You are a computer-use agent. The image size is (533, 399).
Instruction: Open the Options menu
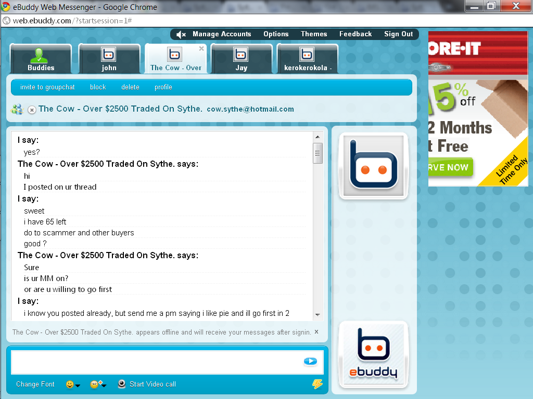pyautogui.click(x=276, y=34)
